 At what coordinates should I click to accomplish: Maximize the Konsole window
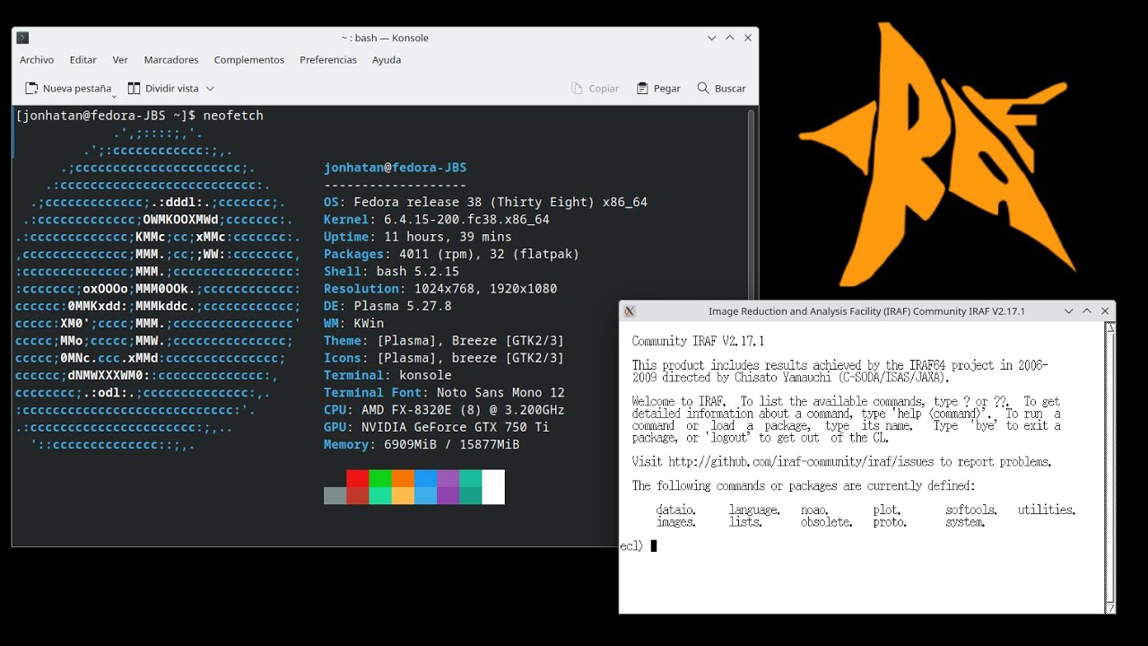coord(730,38)
